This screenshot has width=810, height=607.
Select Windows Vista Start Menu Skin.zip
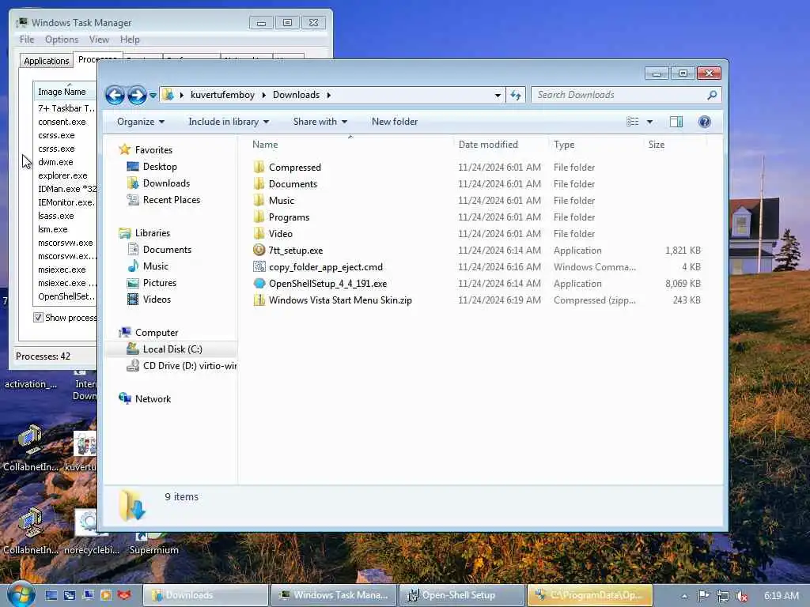click(x=340, y=300)
